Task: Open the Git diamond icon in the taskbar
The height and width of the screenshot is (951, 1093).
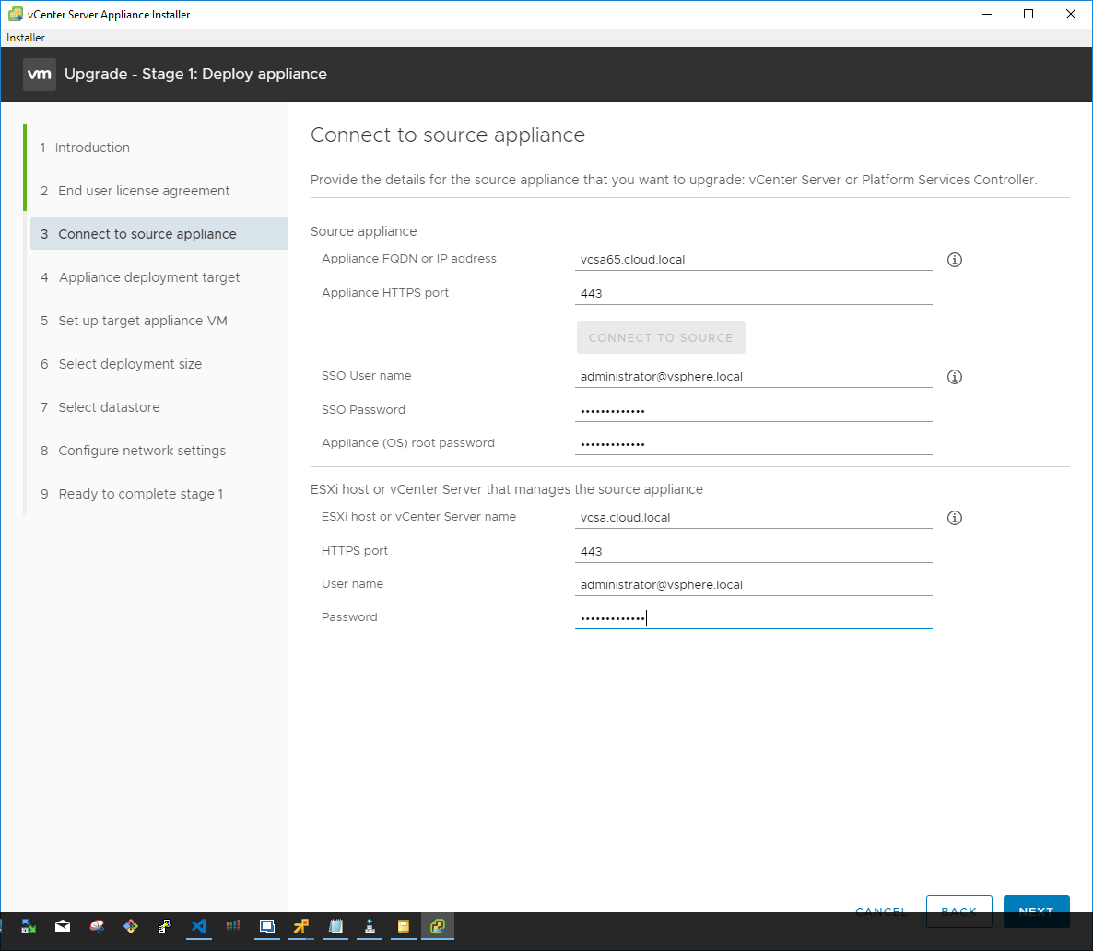Action: [x=130, y=926]
